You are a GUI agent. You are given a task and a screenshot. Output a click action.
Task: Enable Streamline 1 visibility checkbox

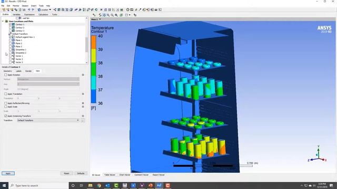pos(10,49)
